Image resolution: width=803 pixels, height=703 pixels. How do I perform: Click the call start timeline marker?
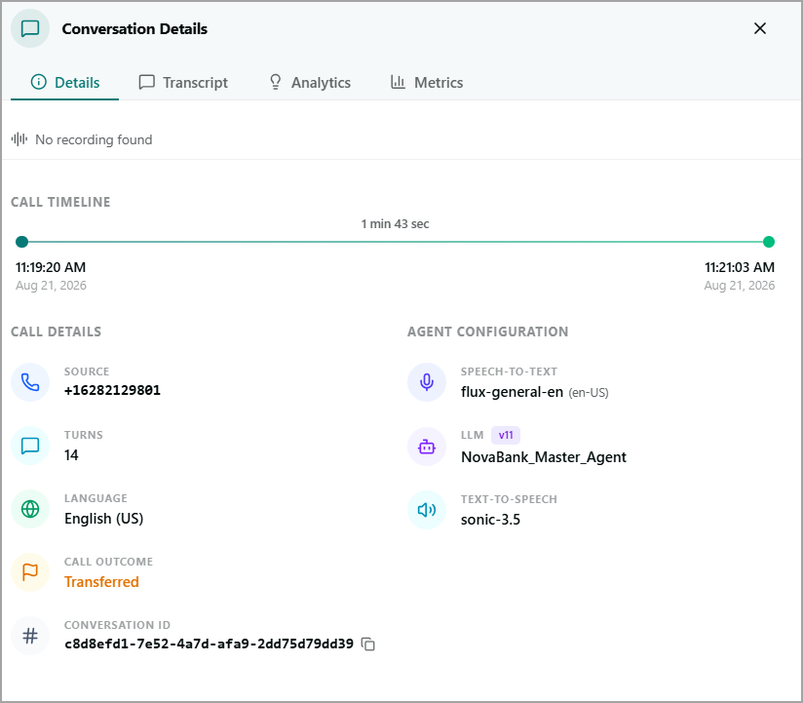point(22,242)
